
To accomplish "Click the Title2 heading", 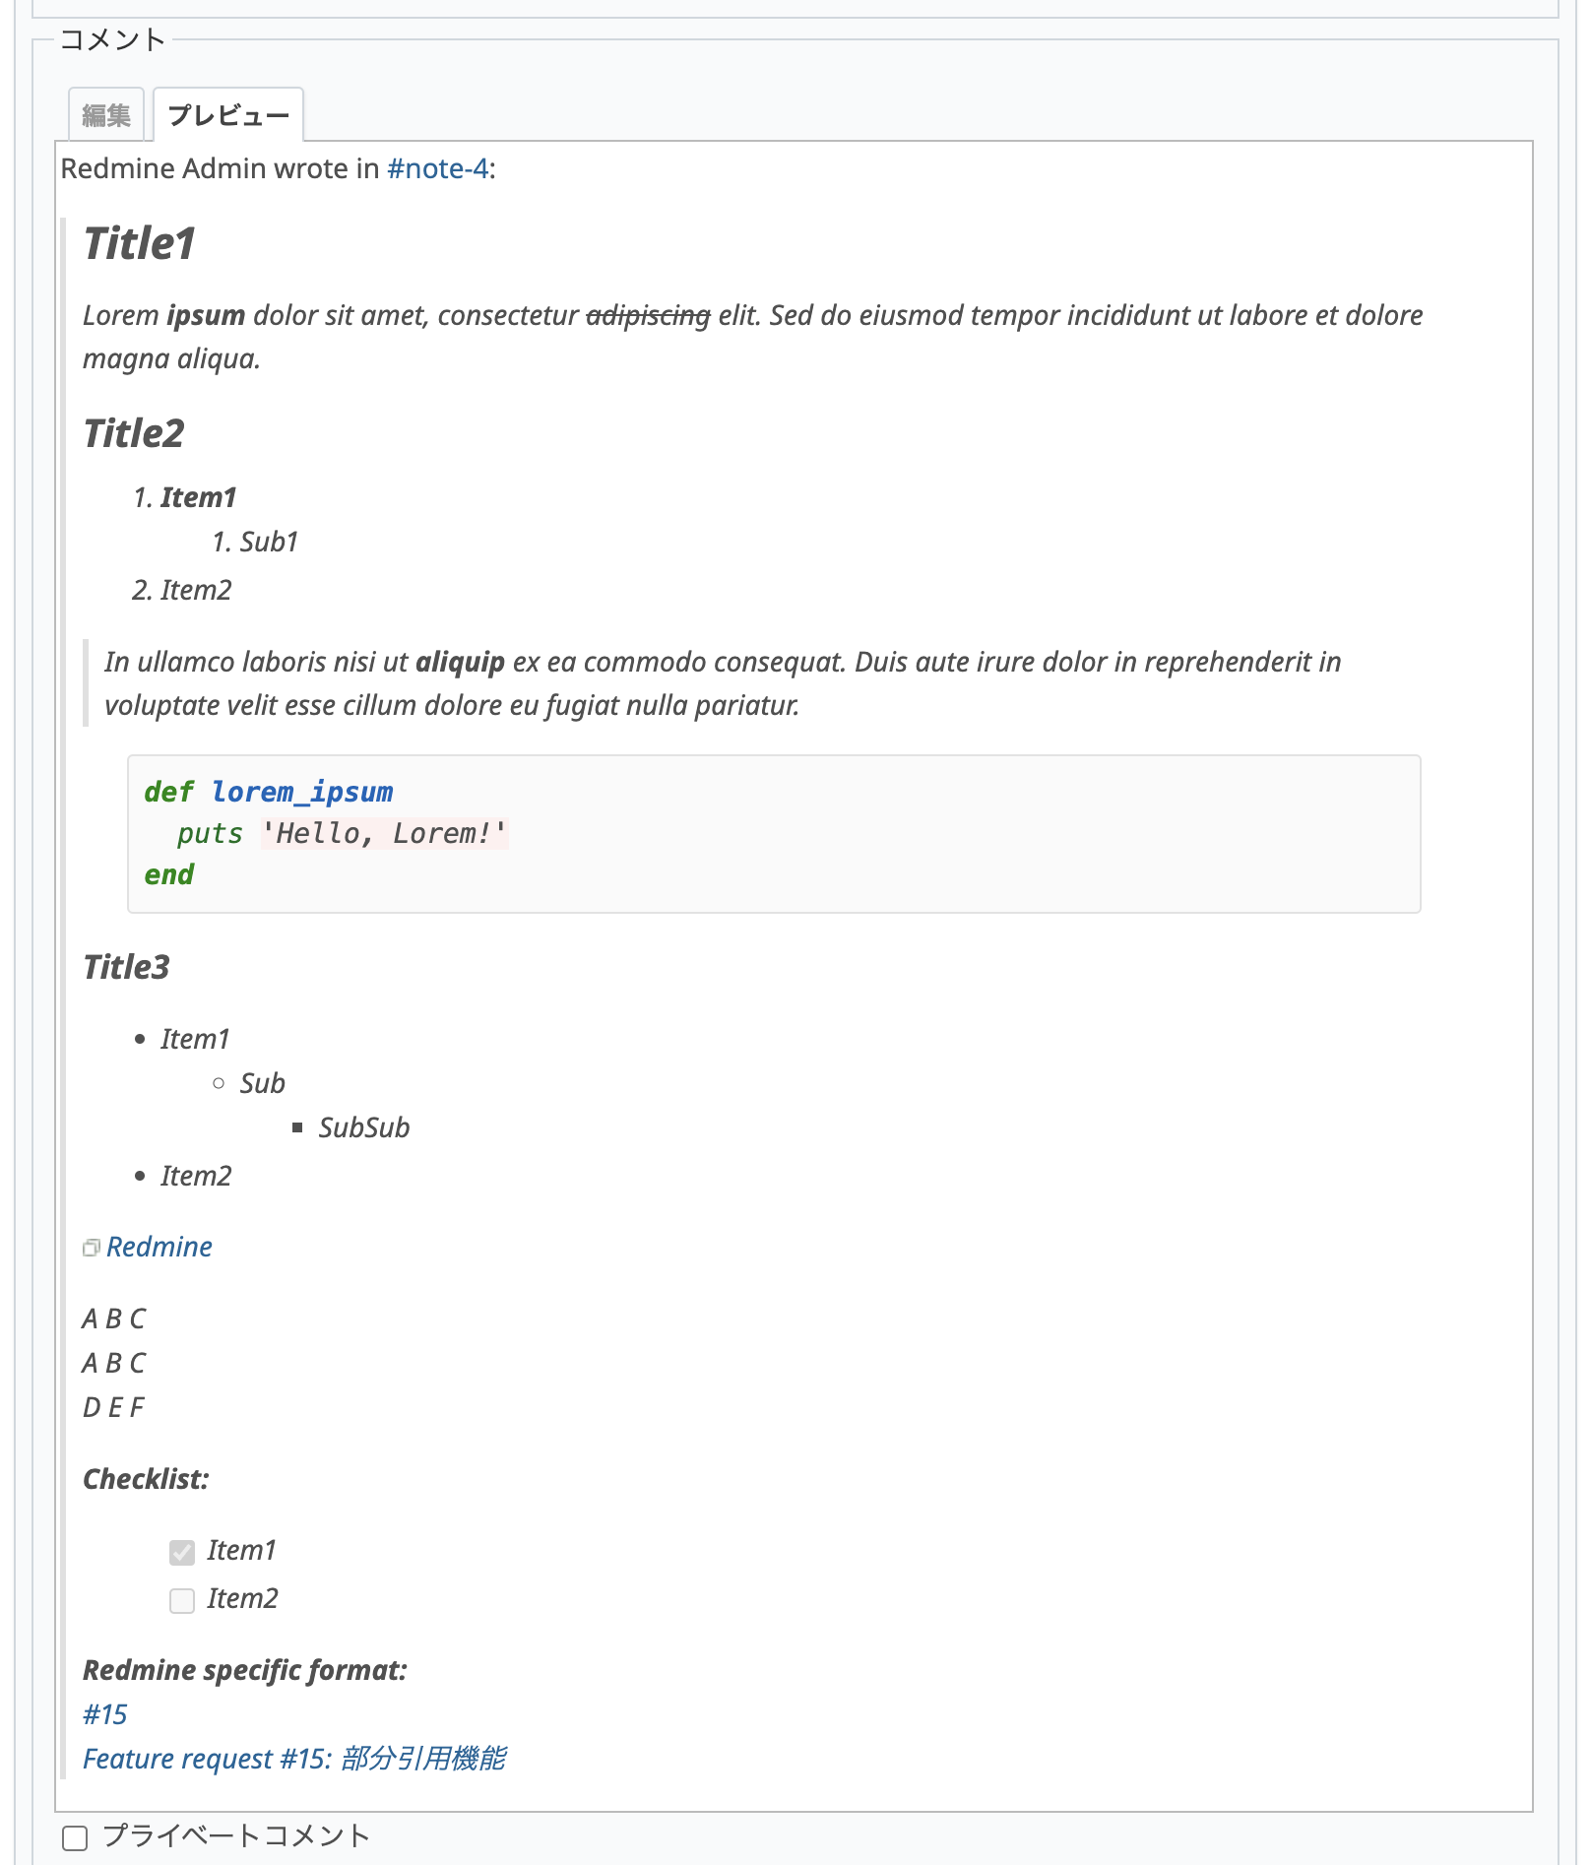I will point(133,433).
